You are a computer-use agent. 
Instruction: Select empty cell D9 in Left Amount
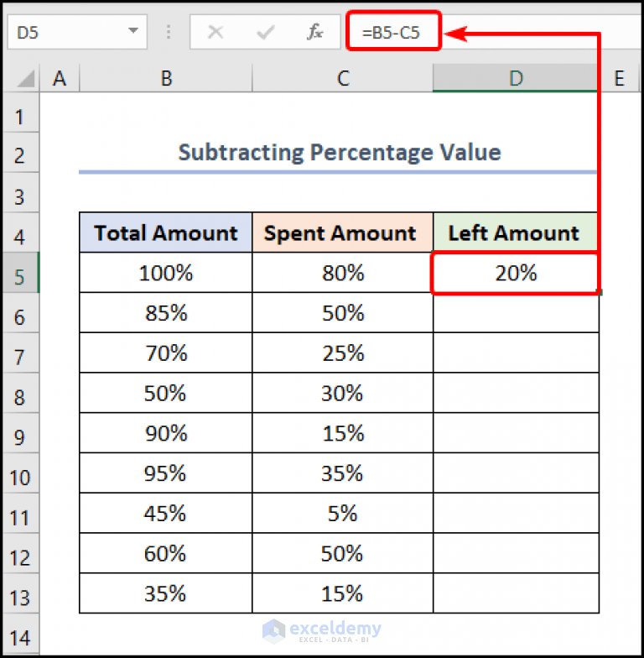point(516,433)
